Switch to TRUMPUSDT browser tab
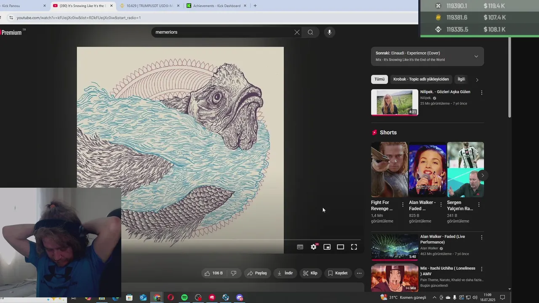539x303 pixels. point(150,6)
